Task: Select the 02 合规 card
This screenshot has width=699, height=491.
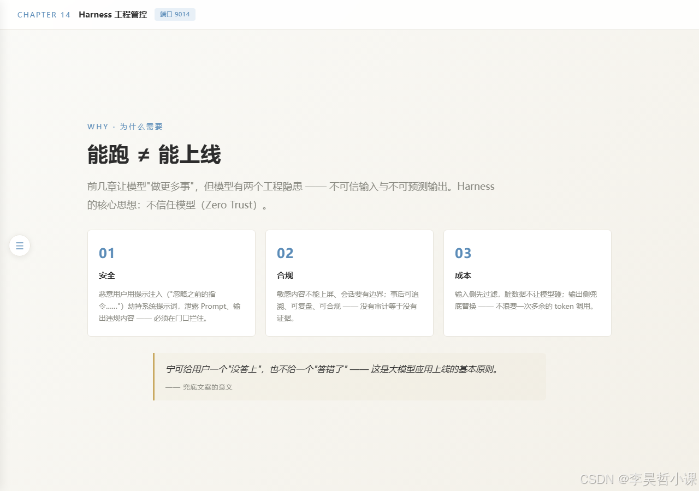Action: [349, 283]
